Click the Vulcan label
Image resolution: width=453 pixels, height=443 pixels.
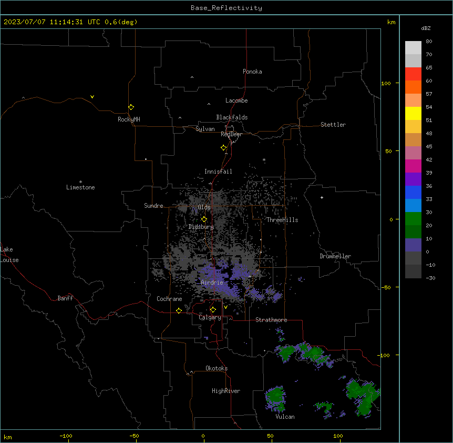[285, 417]
